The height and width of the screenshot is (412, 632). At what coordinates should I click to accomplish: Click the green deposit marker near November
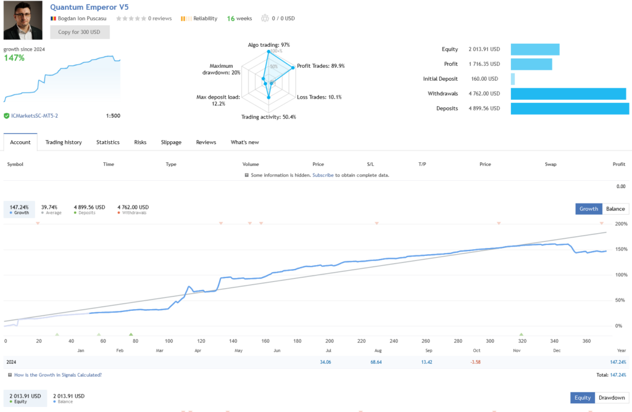521,334
